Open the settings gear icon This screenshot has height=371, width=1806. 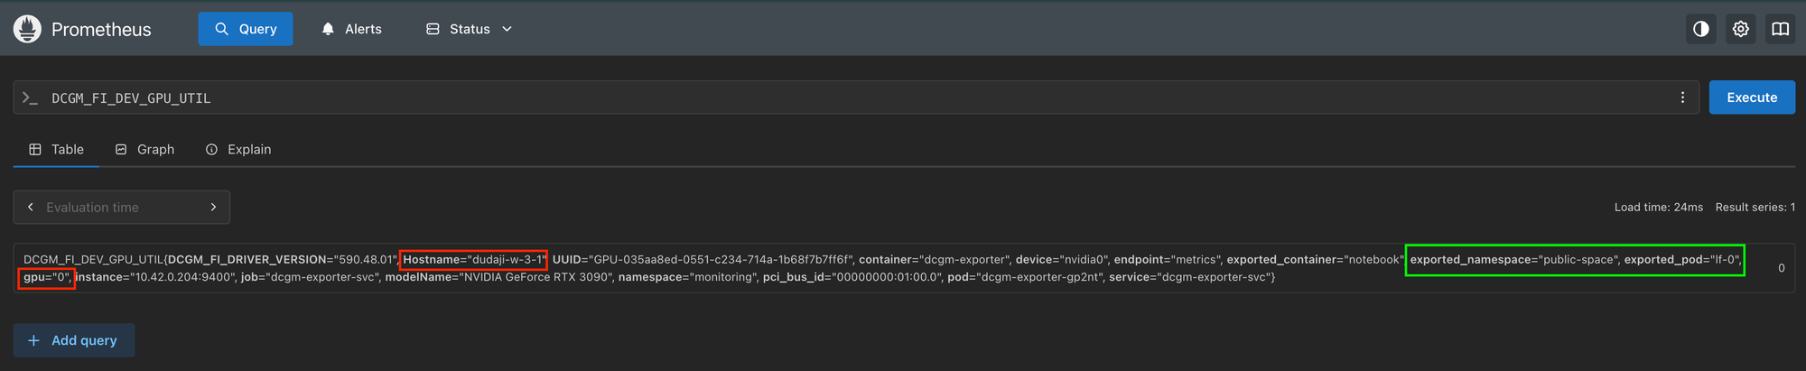click(x=1741, y=29)
